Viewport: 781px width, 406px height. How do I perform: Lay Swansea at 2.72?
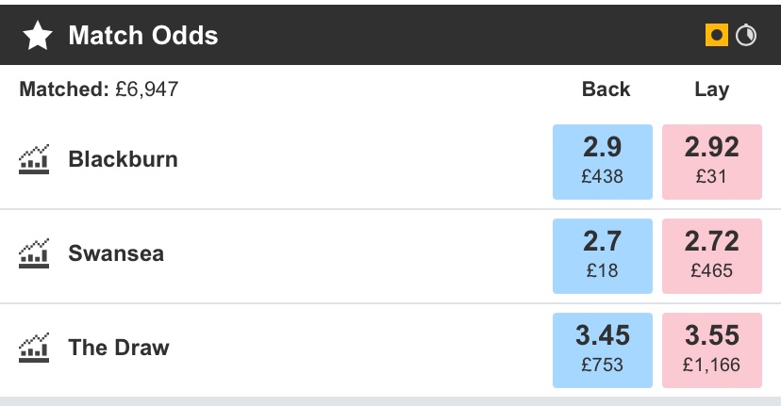click(x=712, y=255)
